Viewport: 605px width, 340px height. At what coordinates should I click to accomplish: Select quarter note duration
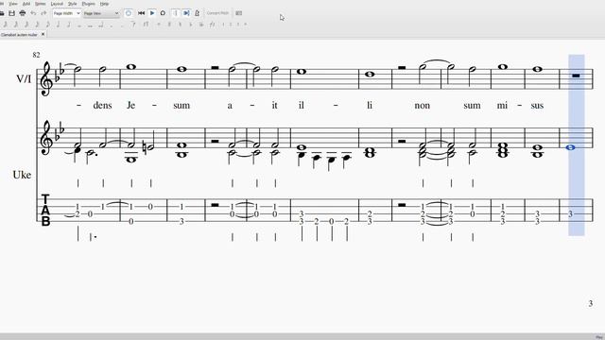point(58,25)
